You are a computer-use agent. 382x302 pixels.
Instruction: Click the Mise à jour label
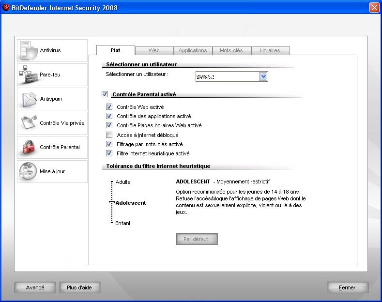52,171
